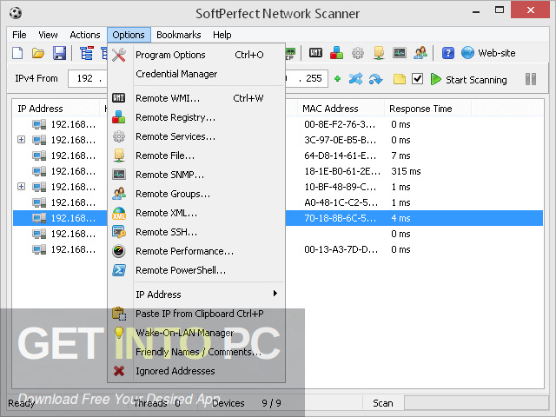Click the expand tree list toolbar icon
Image resolution: width=556 pixels, height=417 pixels.
[86, 53]
